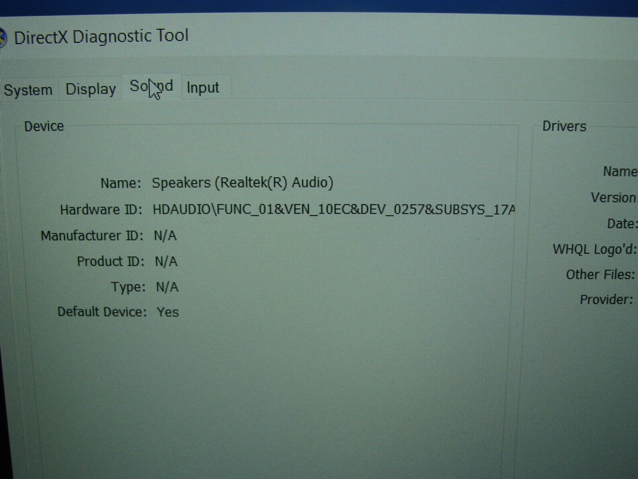Click the 'Product ID:' label
This screenshot has height=479, width=638.
coord(110,261)
